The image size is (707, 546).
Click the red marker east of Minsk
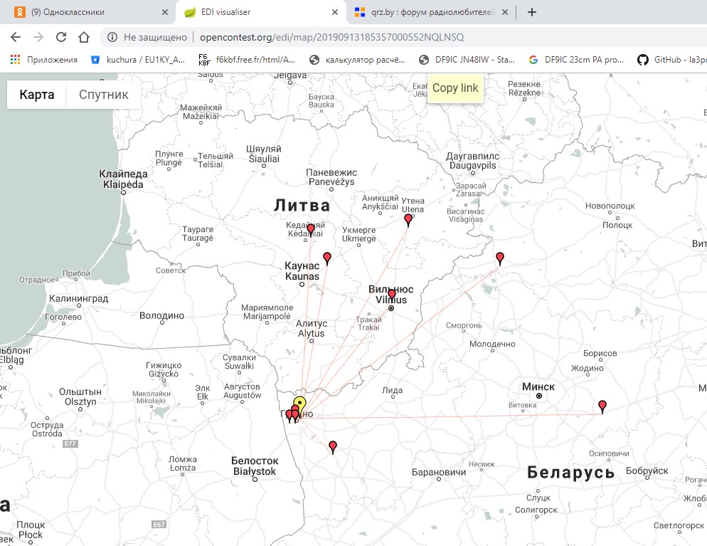(x=602, y=406)
